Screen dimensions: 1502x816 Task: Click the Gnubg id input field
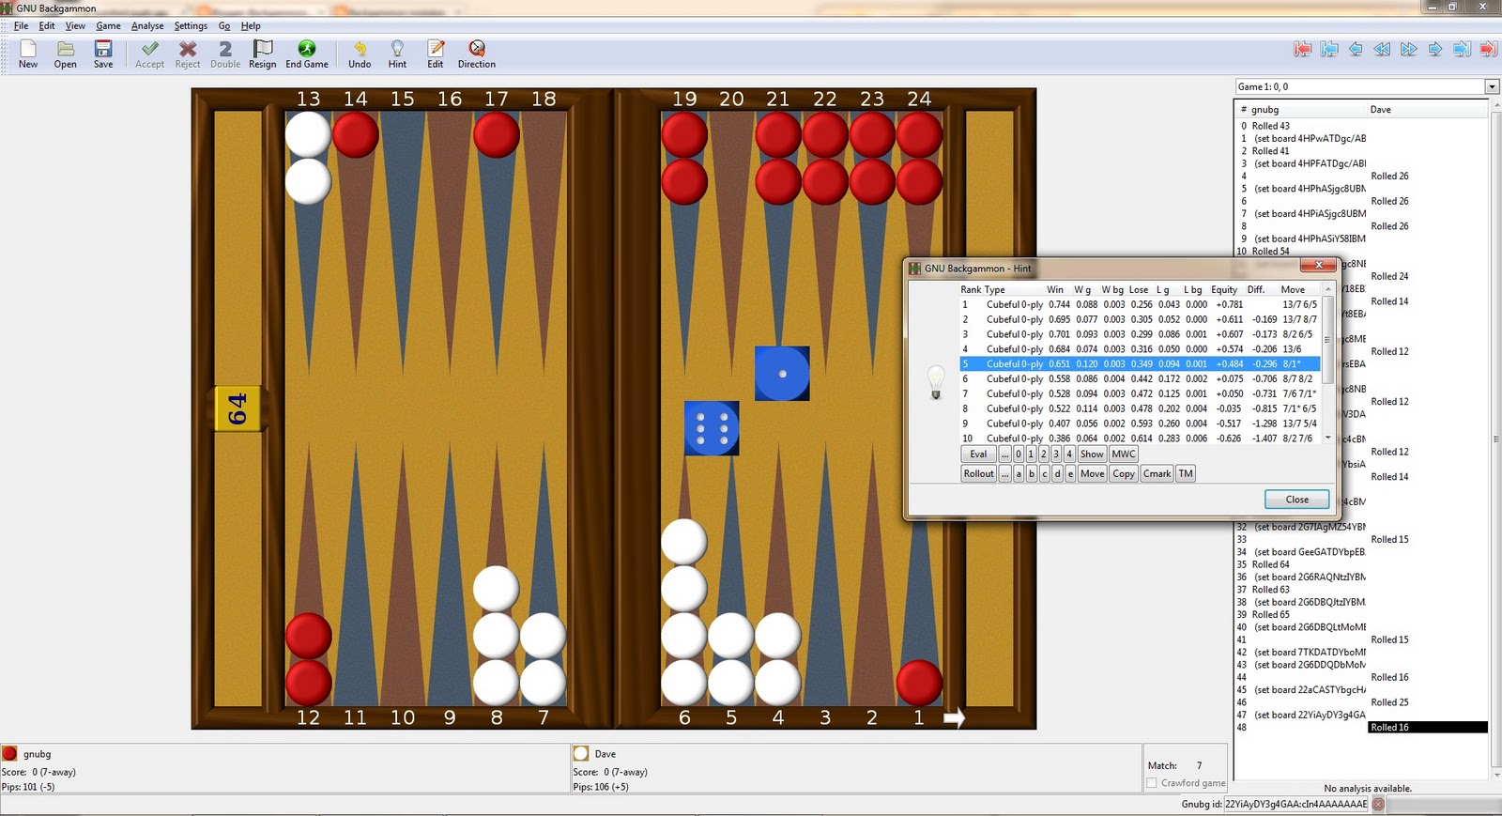[1295, 804]
